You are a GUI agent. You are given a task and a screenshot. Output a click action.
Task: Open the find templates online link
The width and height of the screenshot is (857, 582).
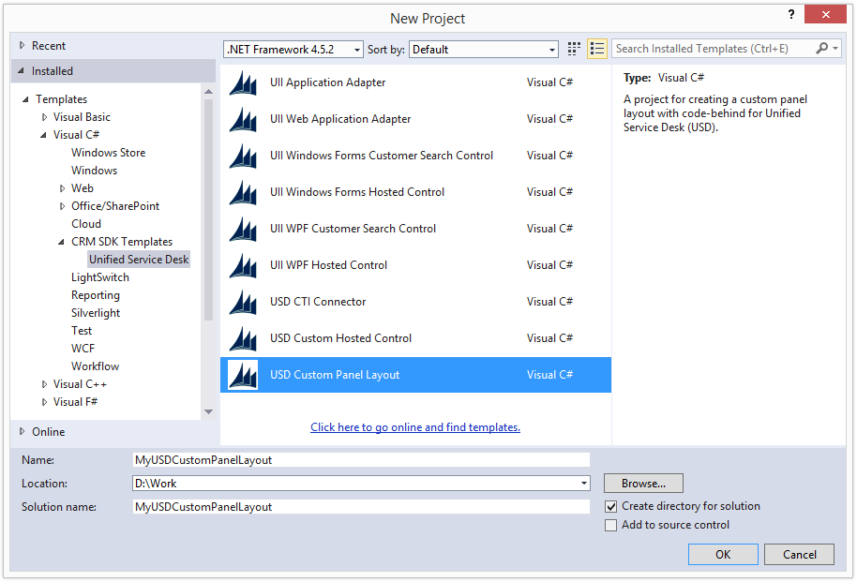pos(415,427)
